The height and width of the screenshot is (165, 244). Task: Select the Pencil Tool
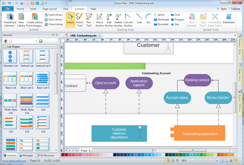[x=80, y=20]
